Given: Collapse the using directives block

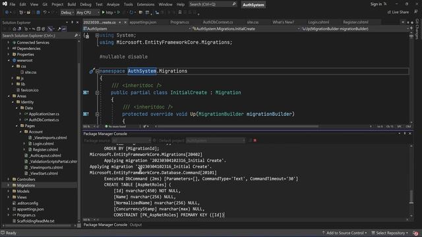Looking at the screenshot, I should pos(97,35).
